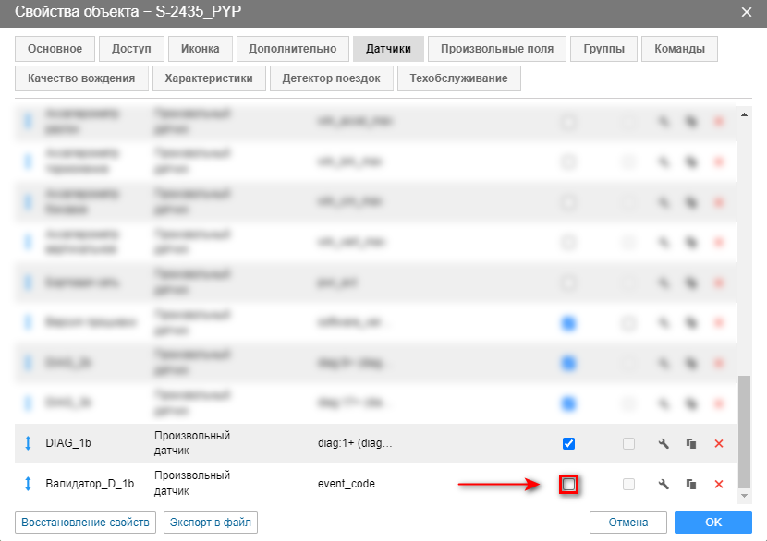Open the Иконка tab
Screen dimensions: 767x541
click(200, 49)
